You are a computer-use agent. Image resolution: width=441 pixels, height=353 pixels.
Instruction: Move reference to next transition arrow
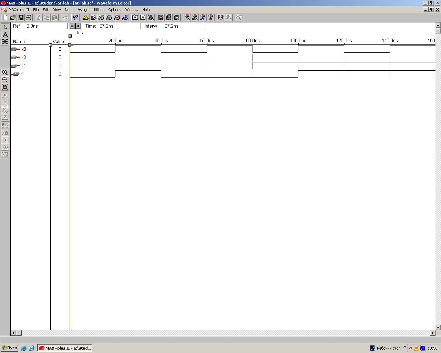click(78, 26)
